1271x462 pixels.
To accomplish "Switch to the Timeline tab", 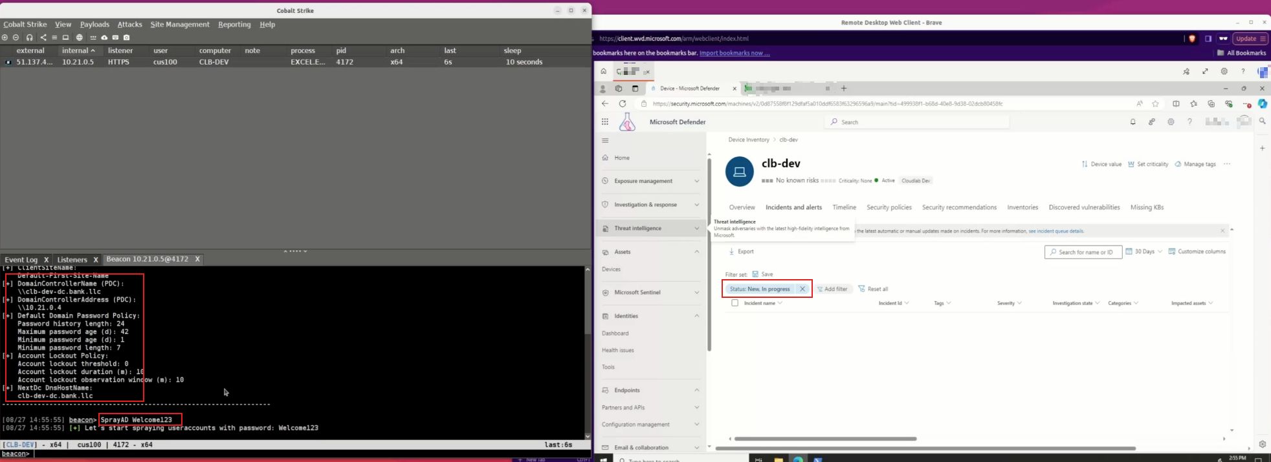I will pos(844,207).
